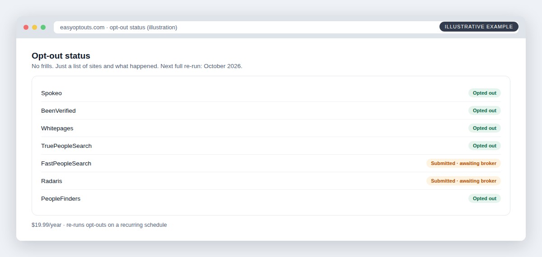
Task: Click the Opted out badge for TruePeopleSearch
Action: pos(485,146)
